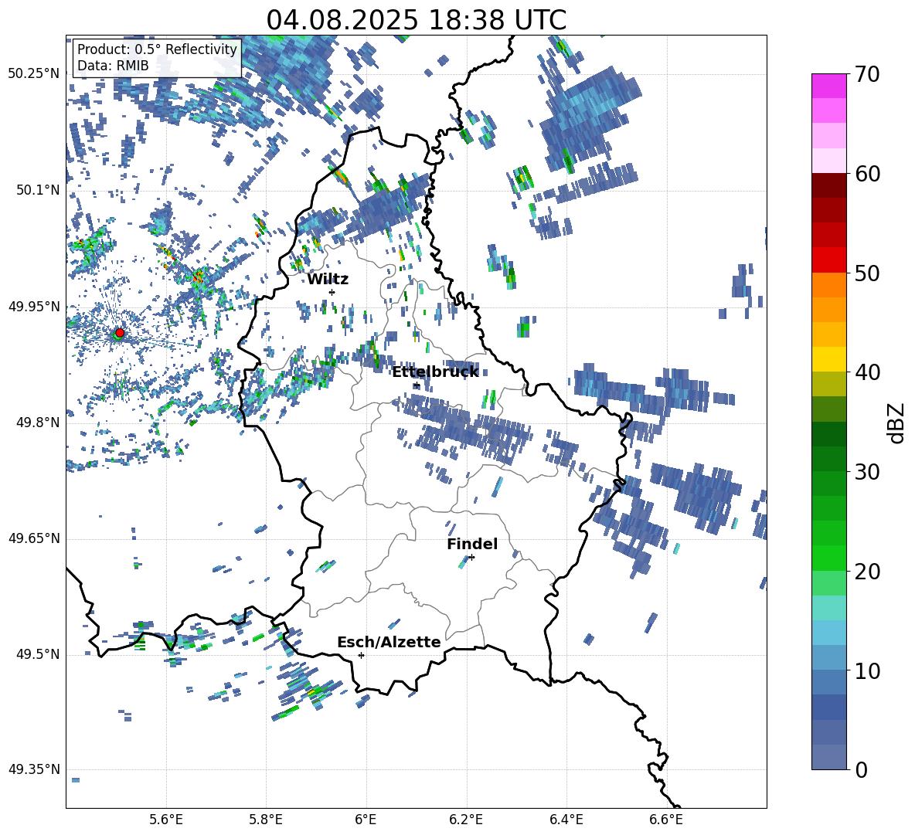
Task: Click the yellow colorbar segment near 40
Action: [x=829, y=359]
